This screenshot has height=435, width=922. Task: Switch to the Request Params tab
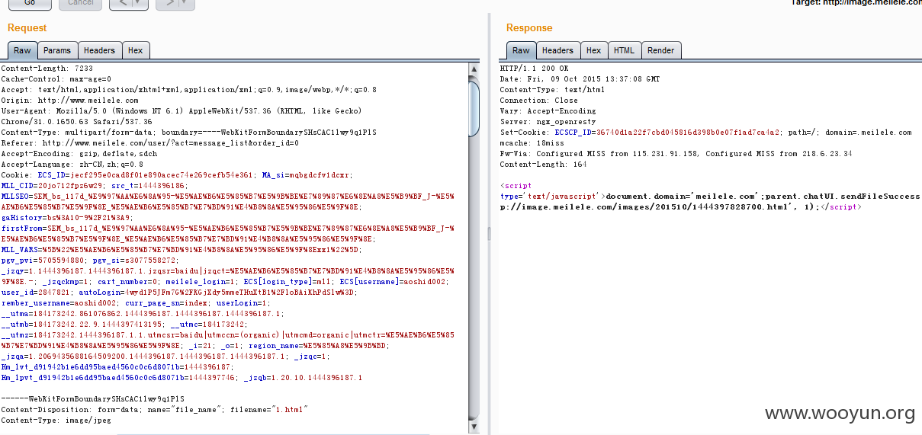click(57, 50)
